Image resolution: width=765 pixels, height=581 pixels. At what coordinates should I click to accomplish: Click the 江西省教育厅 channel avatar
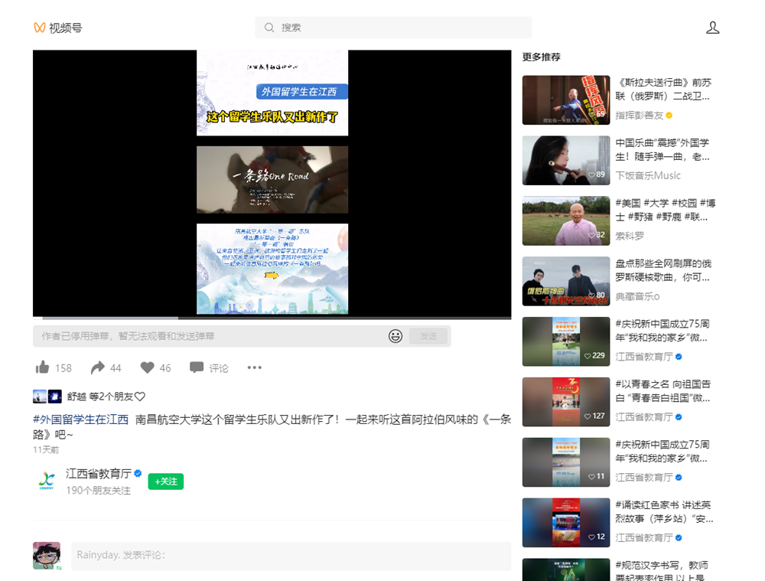pos(47,481)
